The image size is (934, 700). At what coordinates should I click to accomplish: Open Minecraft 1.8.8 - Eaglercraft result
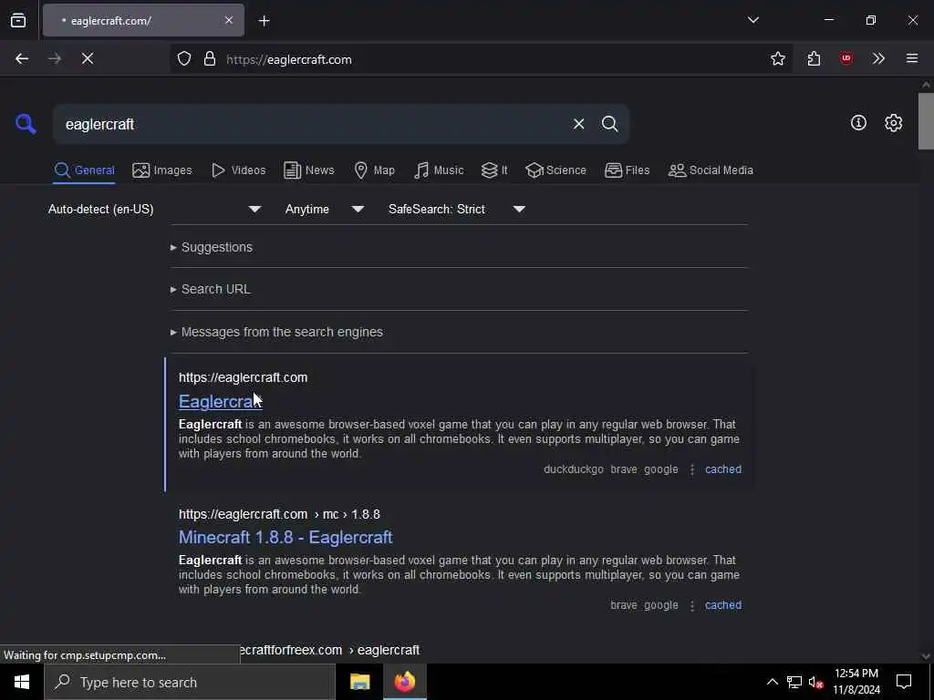tap(285, 538)
